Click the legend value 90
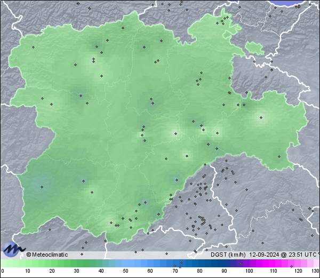The image size is (320, 278). 224,271
